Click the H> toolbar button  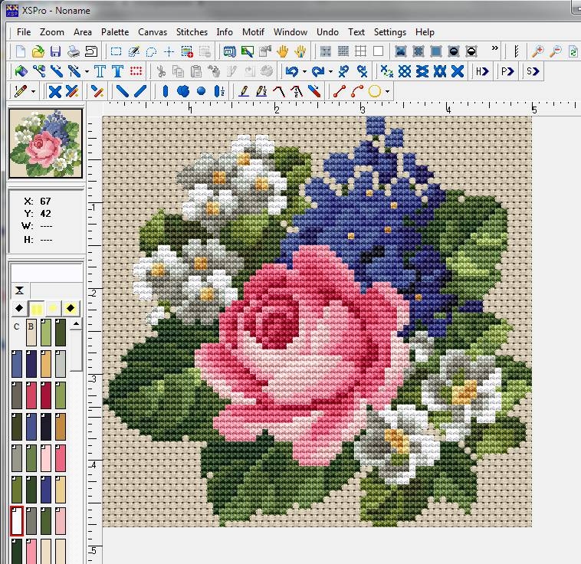(482, 71)
